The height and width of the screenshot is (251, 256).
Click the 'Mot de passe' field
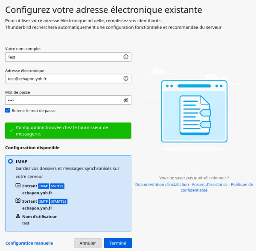click(64, 100)
